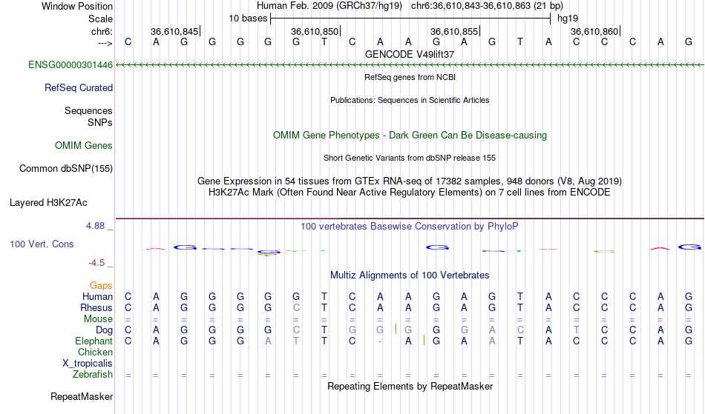Image resolution: width=705 pixels, height=414 pixels.
Task: Click the 36,610,860 position tick label
Action: pos(594,31)
